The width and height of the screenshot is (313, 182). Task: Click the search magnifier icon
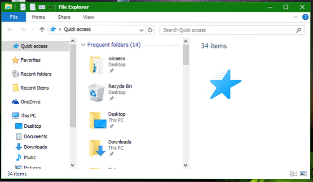click(x=299, y=30)
